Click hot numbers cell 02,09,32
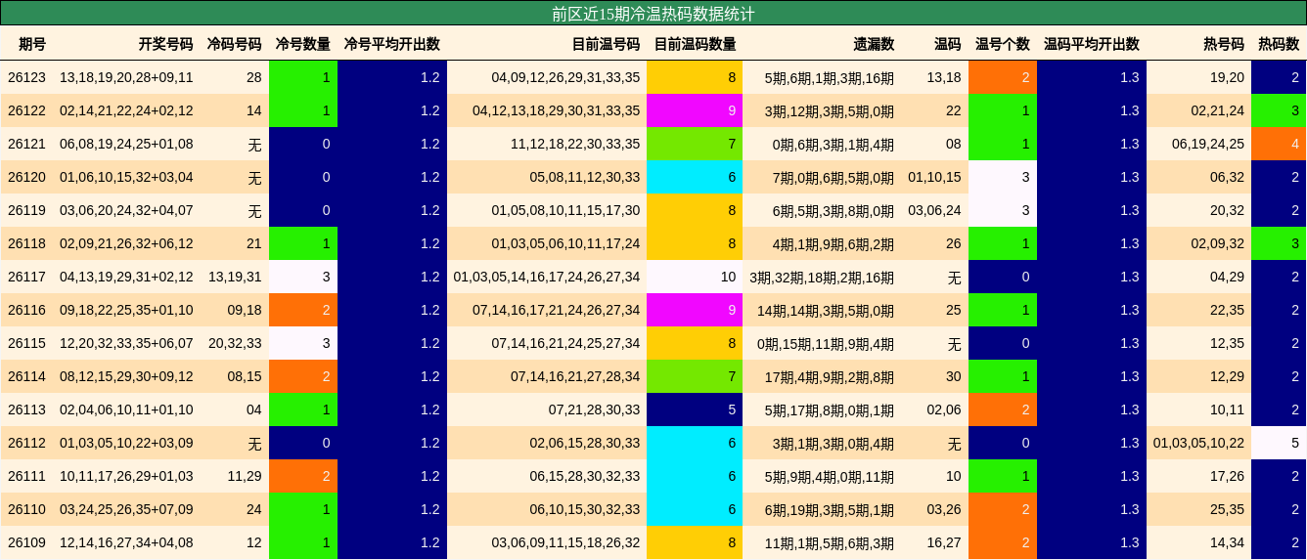The width and height of the screenshot is (1307, 560). 1218,243
